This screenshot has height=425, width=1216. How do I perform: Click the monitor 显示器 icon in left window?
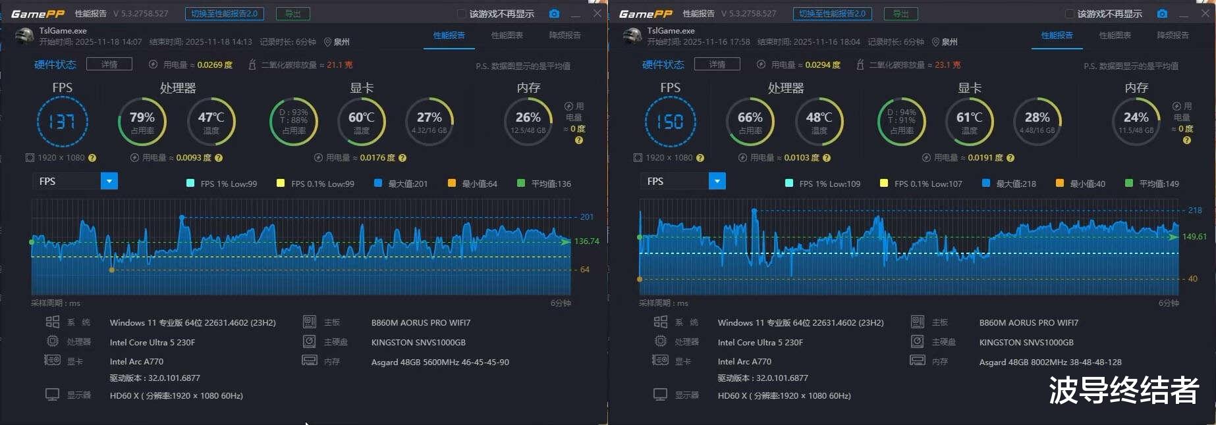(52, 395)
